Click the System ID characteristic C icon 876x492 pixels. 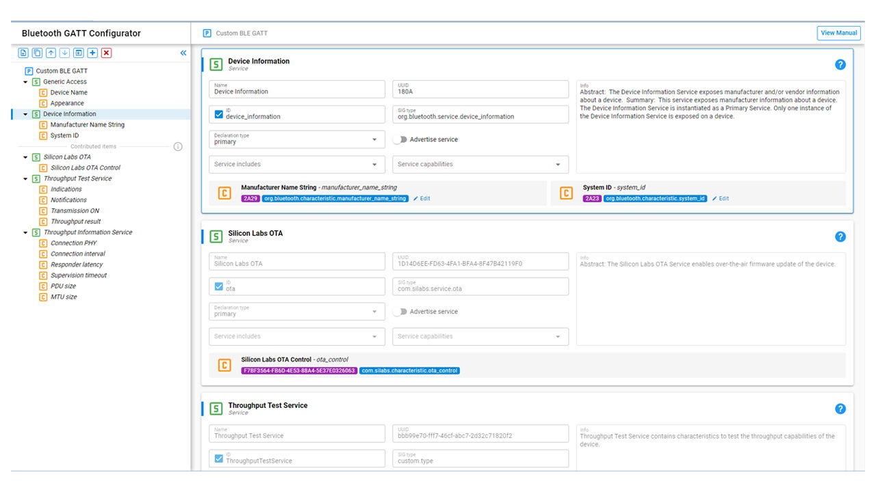point(567,193)
